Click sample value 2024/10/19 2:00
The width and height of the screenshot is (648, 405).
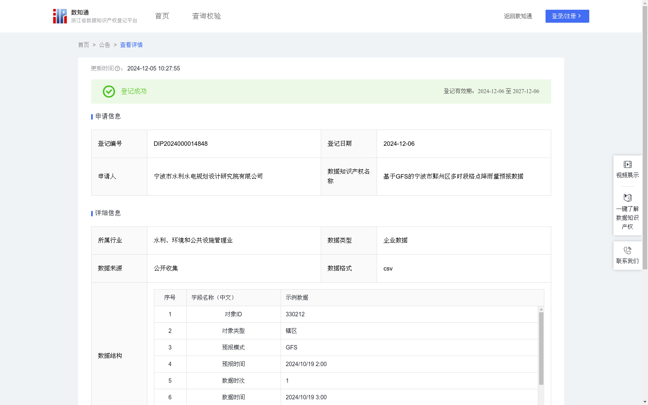pos(306,364)
